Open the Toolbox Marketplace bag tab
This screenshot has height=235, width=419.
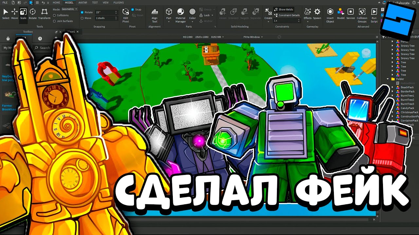(8, 39)
